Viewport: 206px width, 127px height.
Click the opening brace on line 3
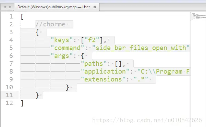(37, 33)
